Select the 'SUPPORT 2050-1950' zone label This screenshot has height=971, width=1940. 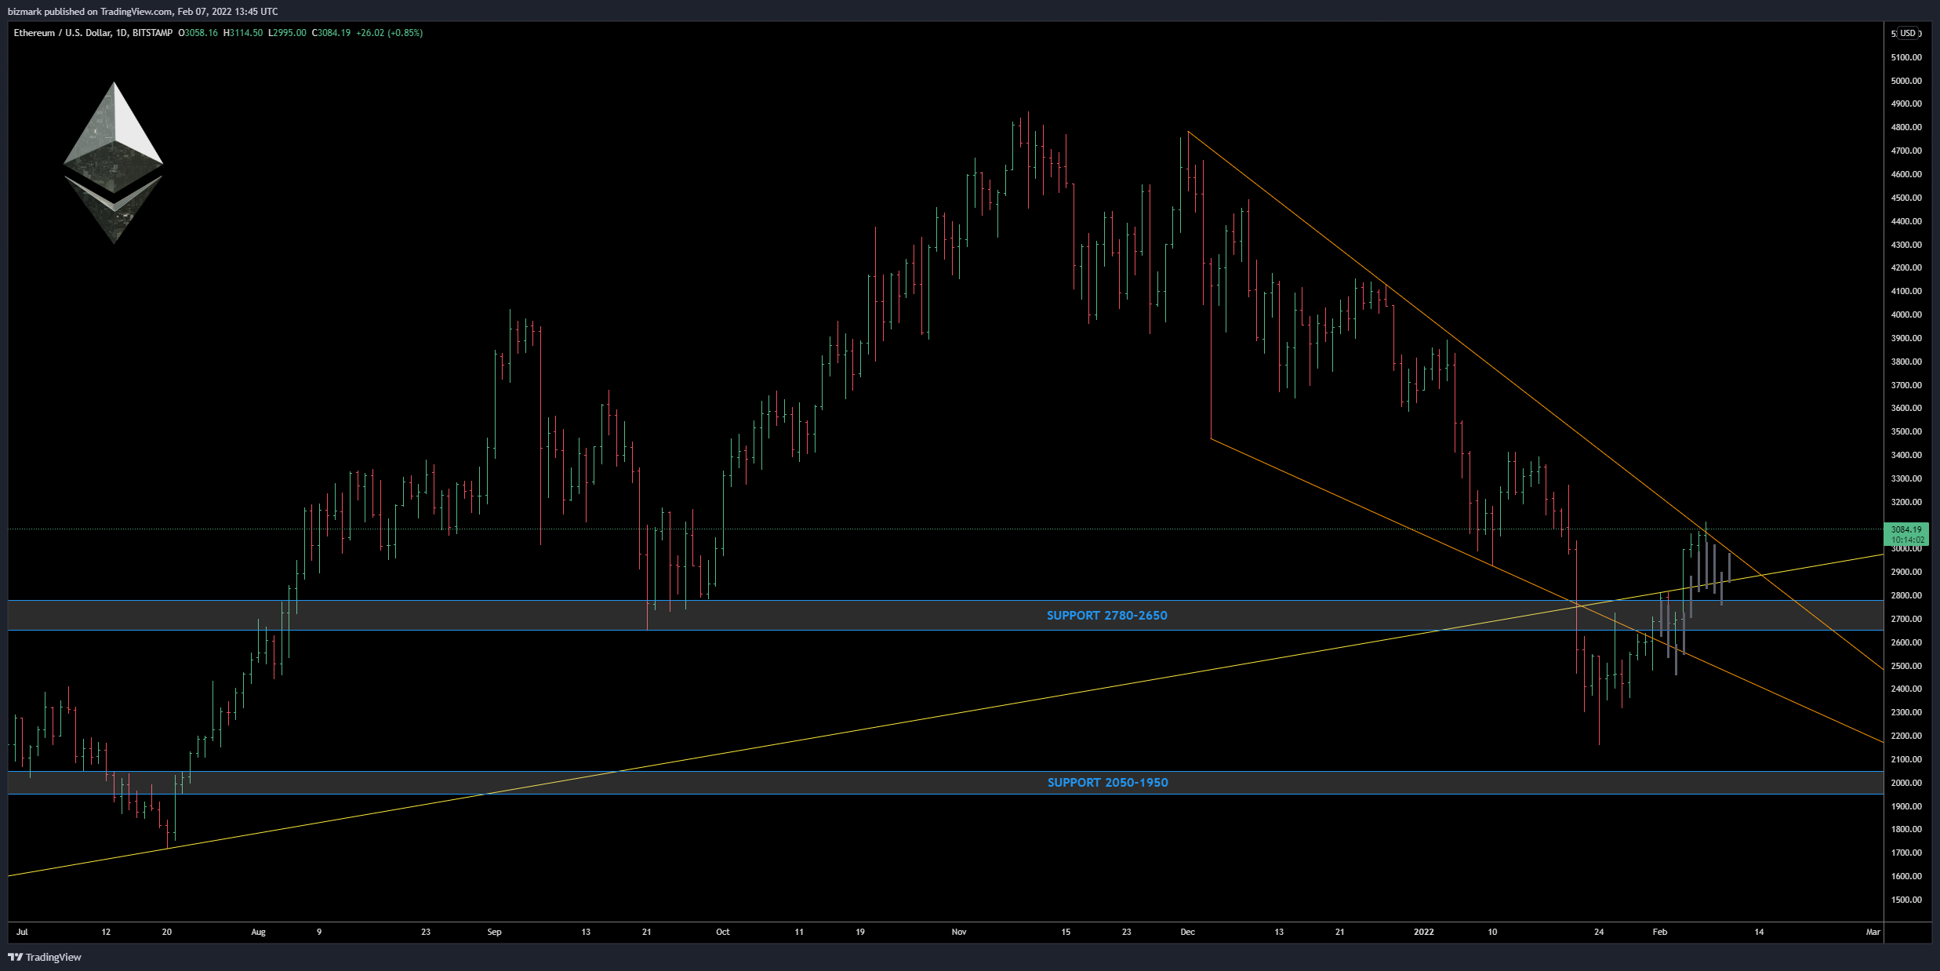1108,783
